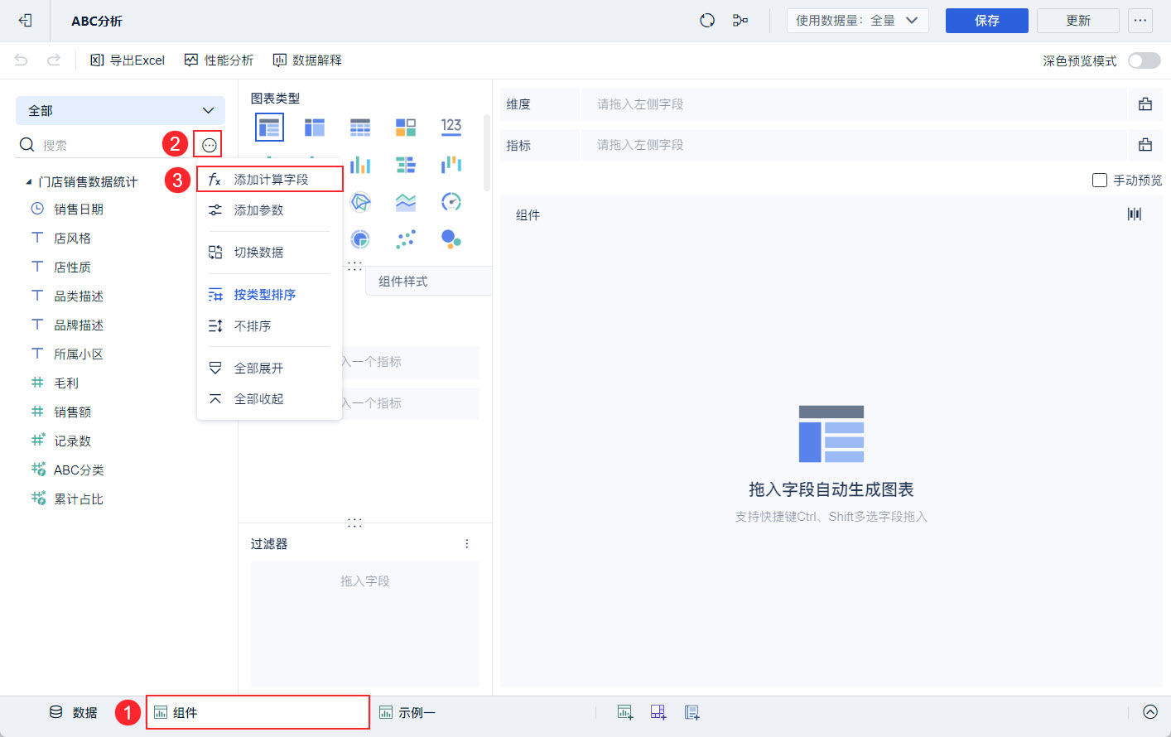This screenshot has width=1171, height=737.
Task: Select the area chart type
Action: (406, 202)
